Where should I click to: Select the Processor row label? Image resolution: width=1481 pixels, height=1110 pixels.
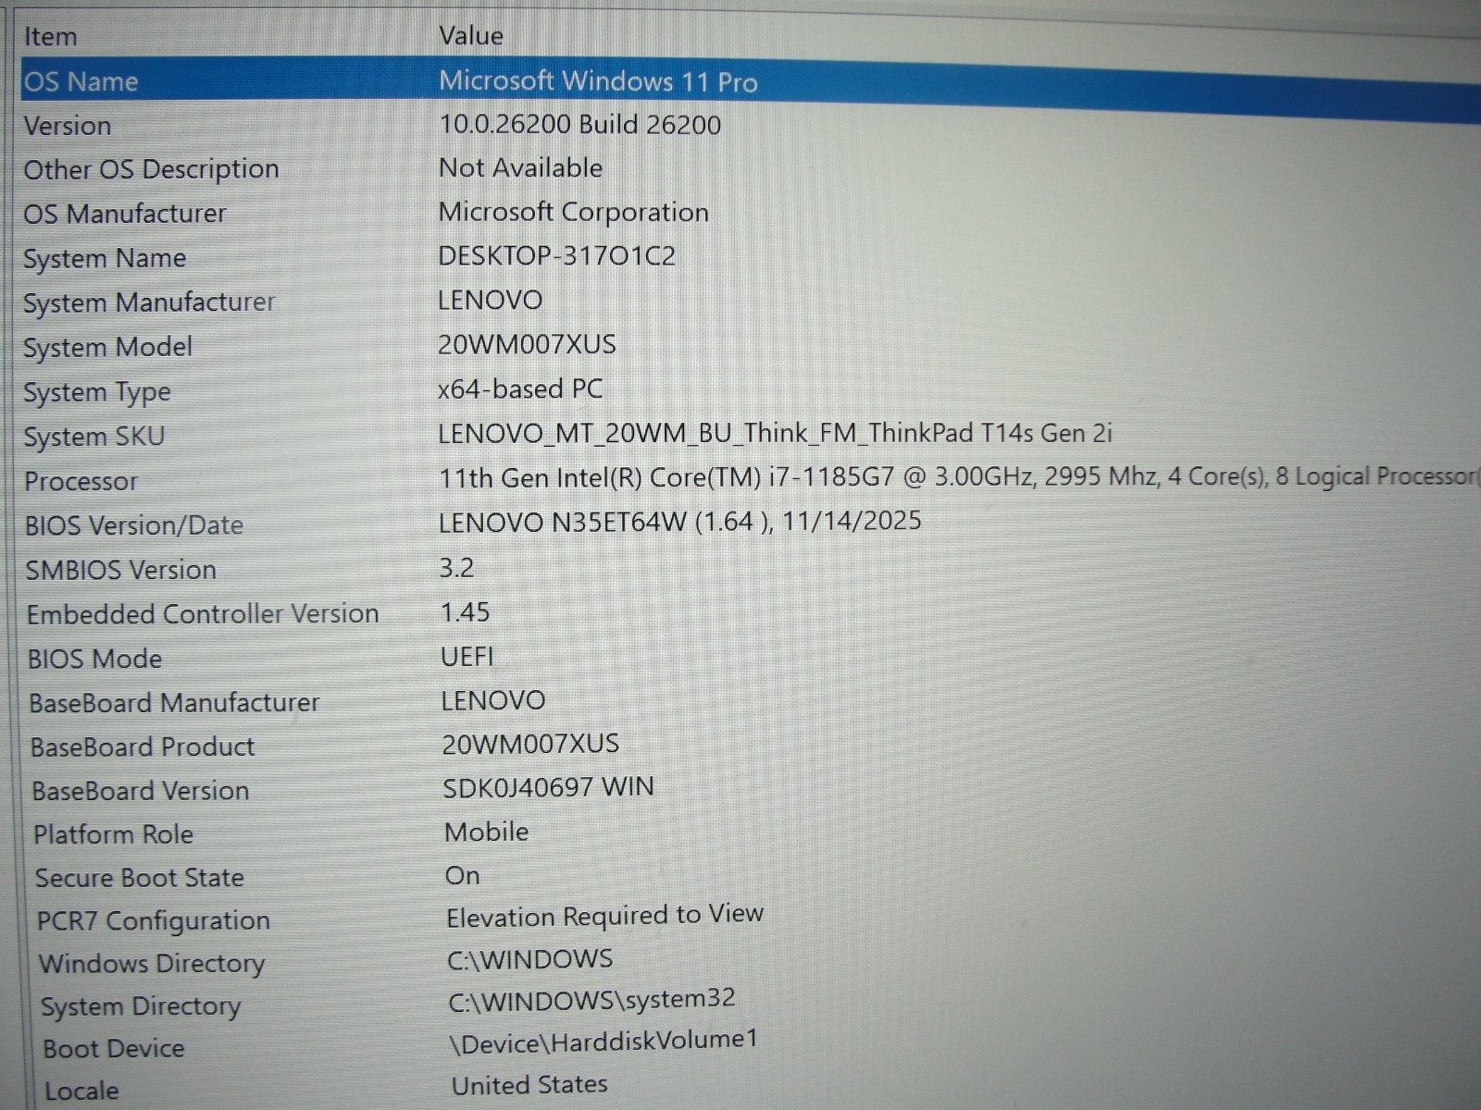coord(81,481)
